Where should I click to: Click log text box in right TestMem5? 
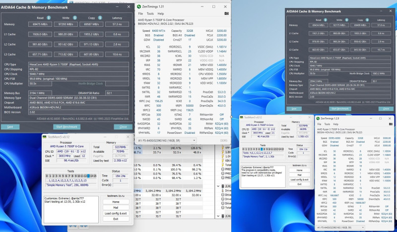(x=263, y=176)
